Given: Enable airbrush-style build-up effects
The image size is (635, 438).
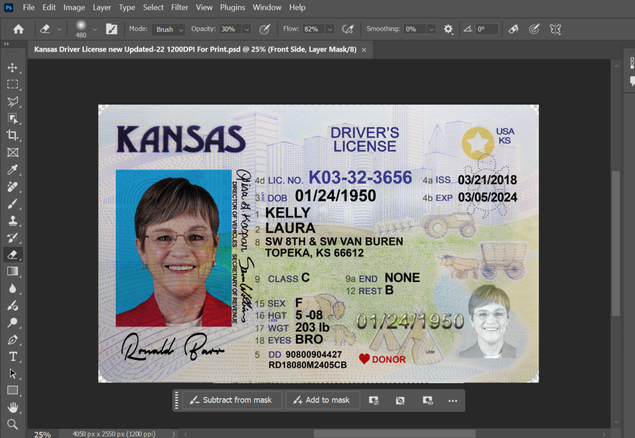Looking at the screenshot, I should tap(348, 29).
